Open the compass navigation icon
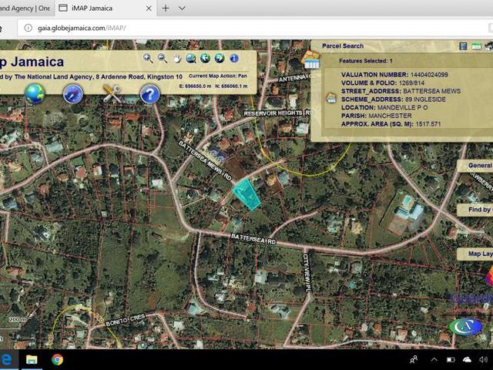This screenshot has height=370, width=493. click(73, 93)
